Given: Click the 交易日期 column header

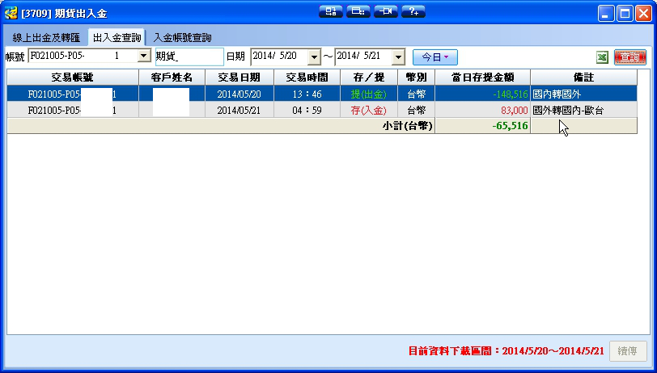Looking at the screenshot, I should pos(239,78).
